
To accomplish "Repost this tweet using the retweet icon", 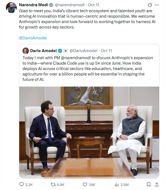I will click(53, 185).
